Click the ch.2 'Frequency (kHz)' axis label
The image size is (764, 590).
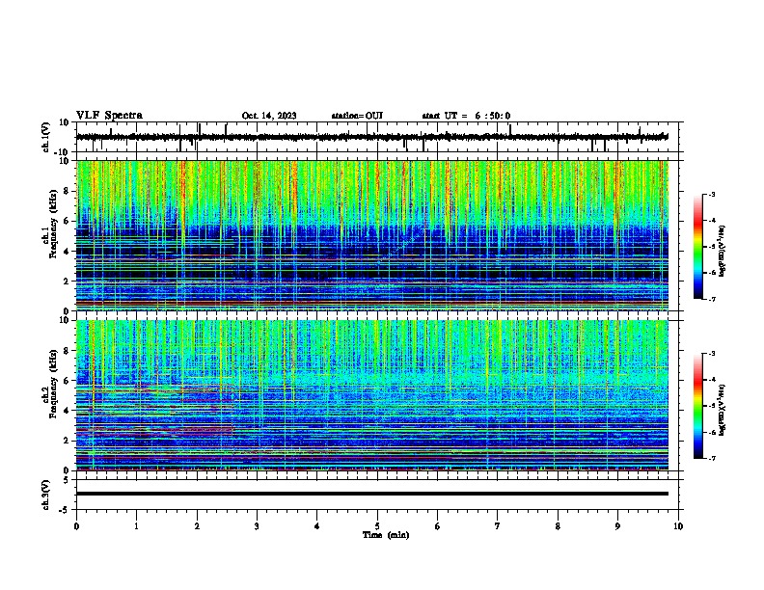(x=53, y=384)
